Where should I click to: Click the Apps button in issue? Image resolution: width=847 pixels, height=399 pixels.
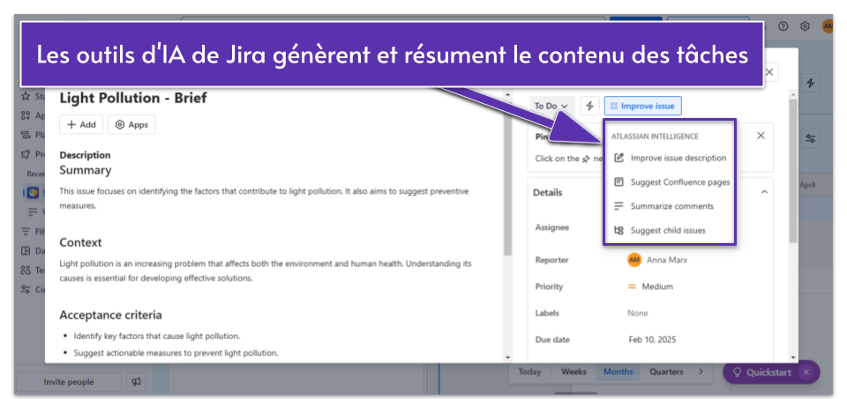131,124
